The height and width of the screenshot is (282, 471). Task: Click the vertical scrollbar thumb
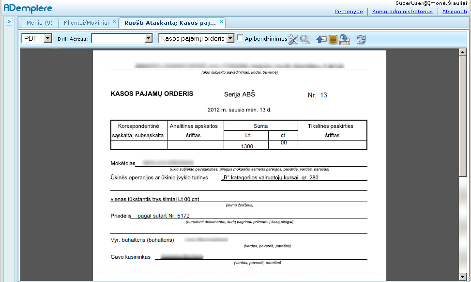(x=463, y=116)
